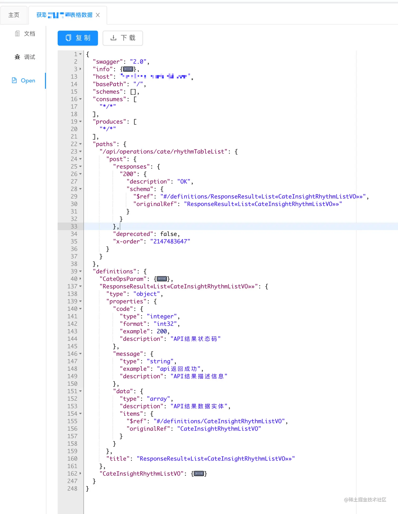Expand the folded "CateInsightRhythmListVO" placeholder
398x514 pixels.
(x=199, y=474)
